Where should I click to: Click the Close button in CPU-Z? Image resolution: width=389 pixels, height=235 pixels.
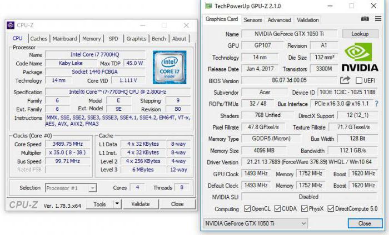pyautogui.click(x=177, y=204)
